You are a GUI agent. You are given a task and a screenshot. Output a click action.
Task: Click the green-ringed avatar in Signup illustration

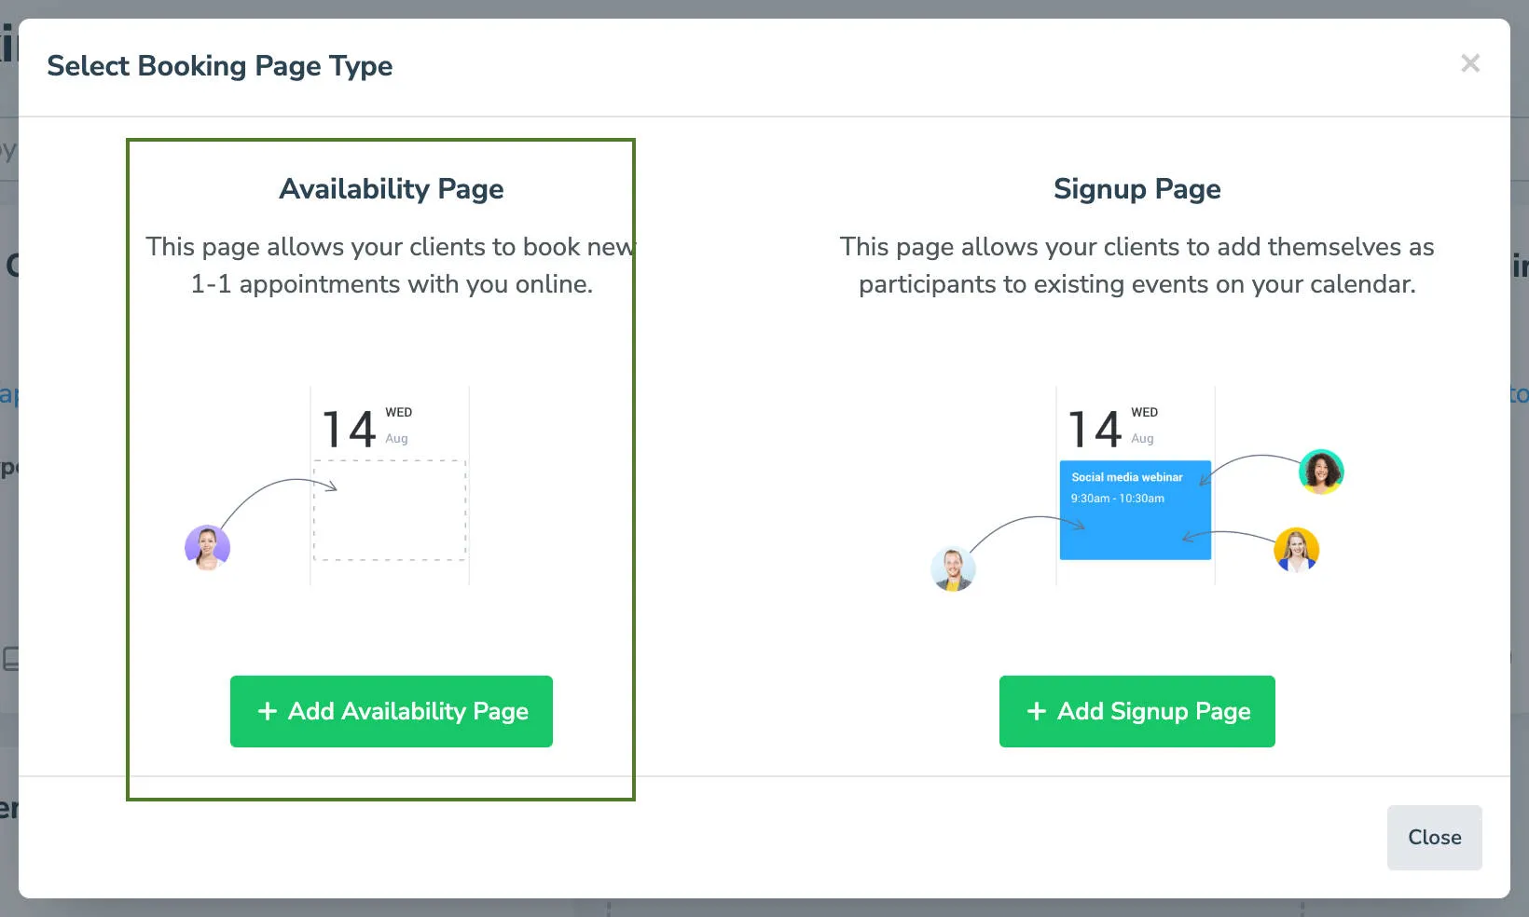1321,472
